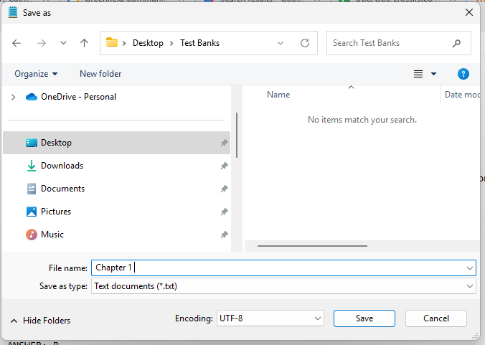Click pin icon beside Documents
Image resolution: width=485 pixels, height=345 pixels.
(225, 189)
